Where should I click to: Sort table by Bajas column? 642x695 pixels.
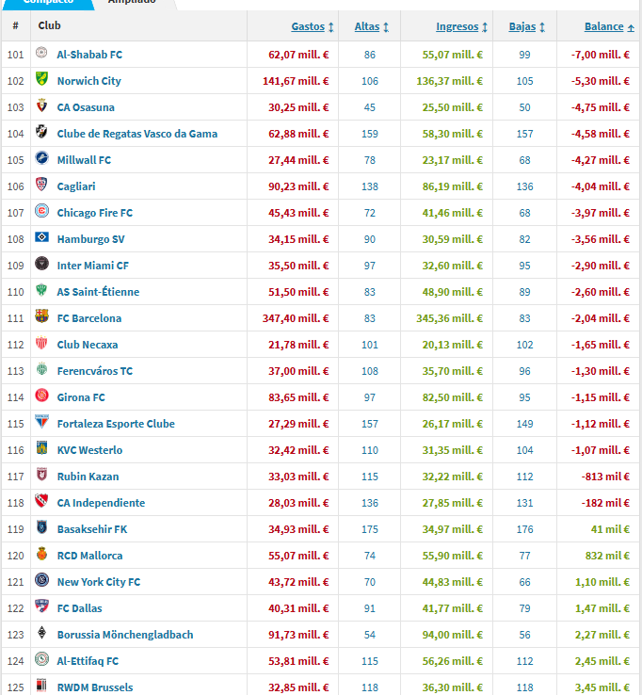(x=527, y=26)
